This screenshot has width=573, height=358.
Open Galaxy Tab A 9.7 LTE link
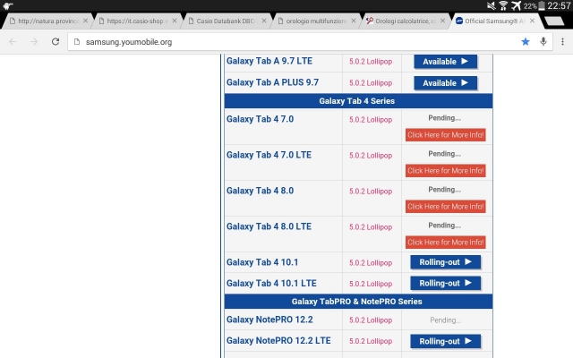[x=269, y=61]
